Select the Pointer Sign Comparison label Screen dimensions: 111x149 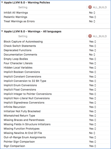(19, 142)
